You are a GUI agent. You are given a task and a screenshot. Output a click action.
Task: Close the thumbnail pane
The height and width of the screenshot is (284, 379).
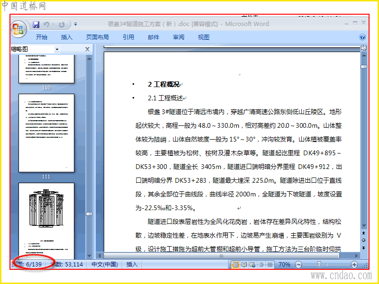tap(87, 49)
